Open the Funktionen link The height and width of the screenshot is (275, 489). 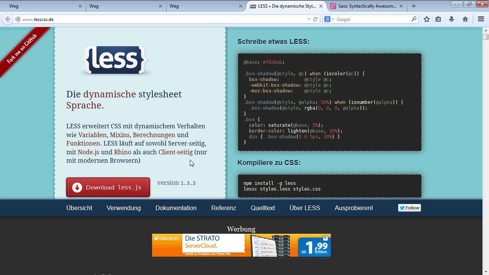(x=84, y=143)
